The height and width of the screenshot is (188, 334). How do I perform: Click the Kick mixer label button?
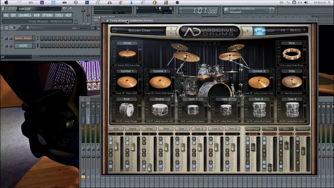click(x=116, y=129)
